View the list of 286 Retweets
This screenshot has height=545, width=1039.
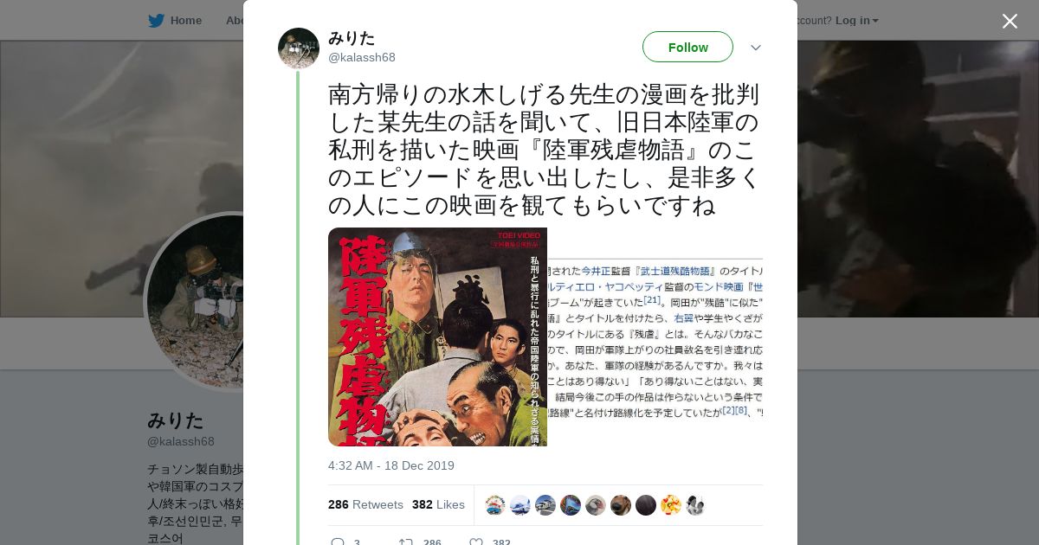pyautogui.click(x=365, y=504)
